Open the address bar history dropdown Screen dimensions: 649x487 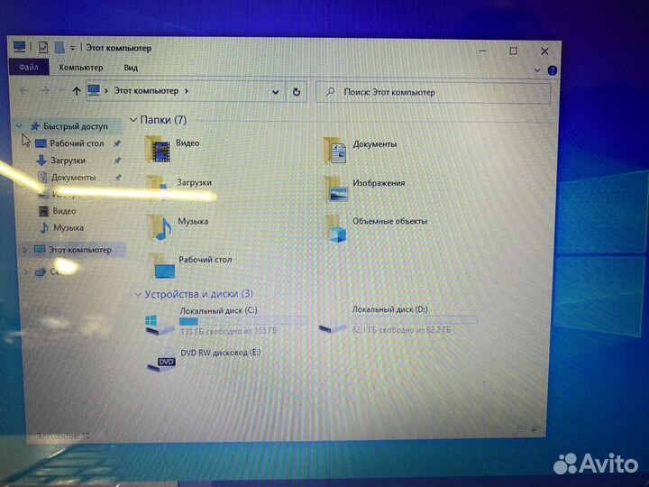pos(275,92)
